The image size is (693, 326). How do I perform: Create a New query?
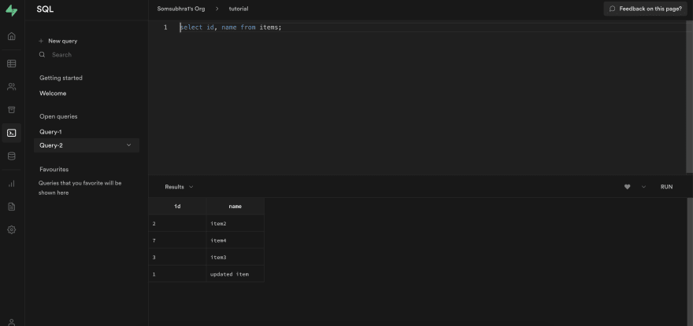pyautogui.click(x=58, y=41)
